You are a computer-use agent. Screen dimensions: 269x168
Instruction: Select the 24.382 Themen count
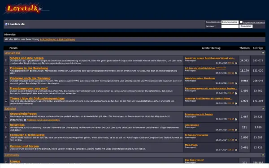tap(244, 60)
